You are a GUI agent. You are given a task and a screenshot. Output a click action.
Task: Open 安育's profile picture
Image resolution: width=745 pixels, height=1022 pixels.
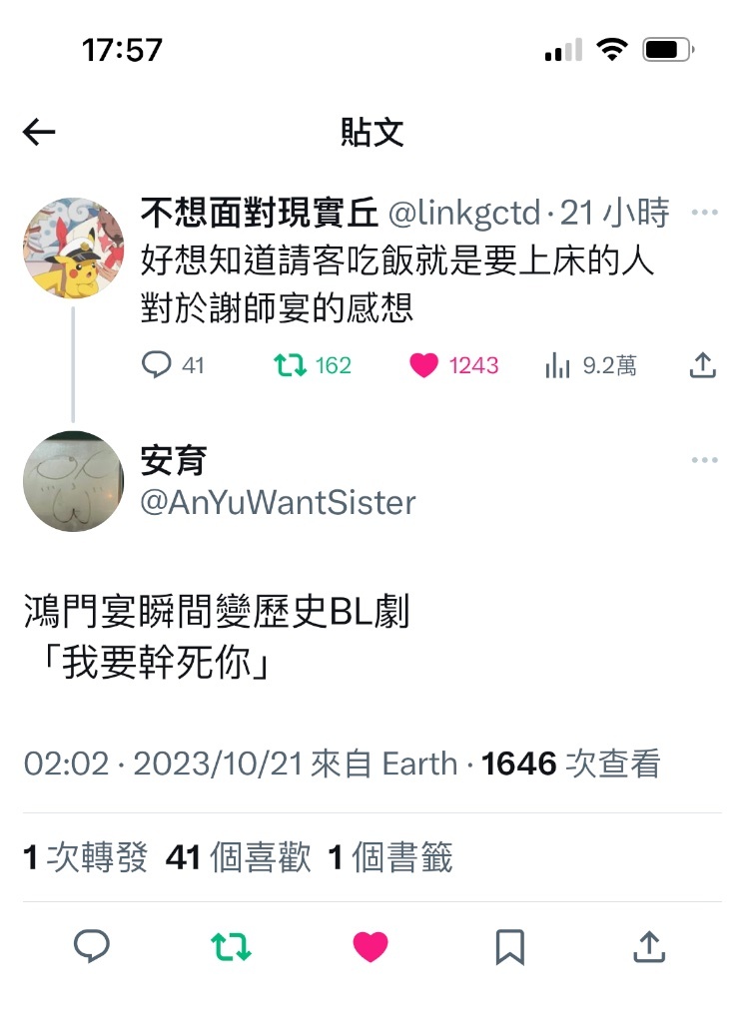tap(73, 482)
